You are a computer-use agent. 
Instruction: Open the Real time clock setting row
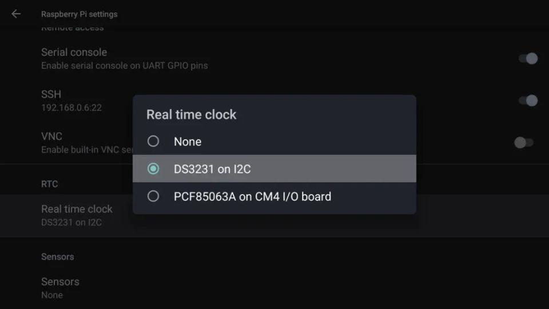pos(274,216)
